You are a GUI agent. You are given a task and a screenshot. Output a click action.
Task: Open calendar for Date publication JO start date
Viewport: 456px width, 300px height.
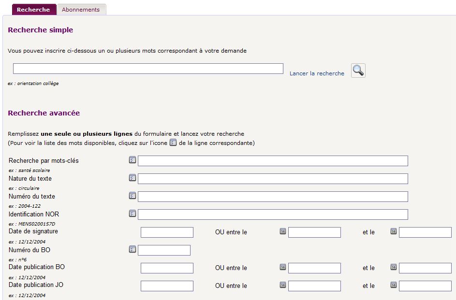click(x=283, y=285)
